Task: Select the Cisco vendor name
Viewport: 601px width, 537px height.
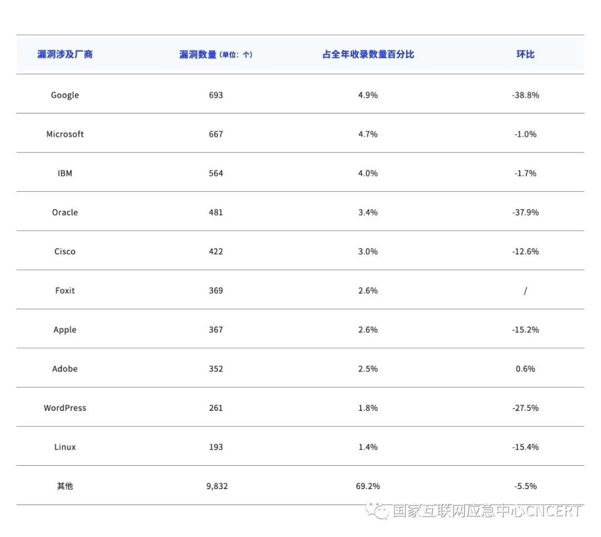Action: (x=65, y=251)
